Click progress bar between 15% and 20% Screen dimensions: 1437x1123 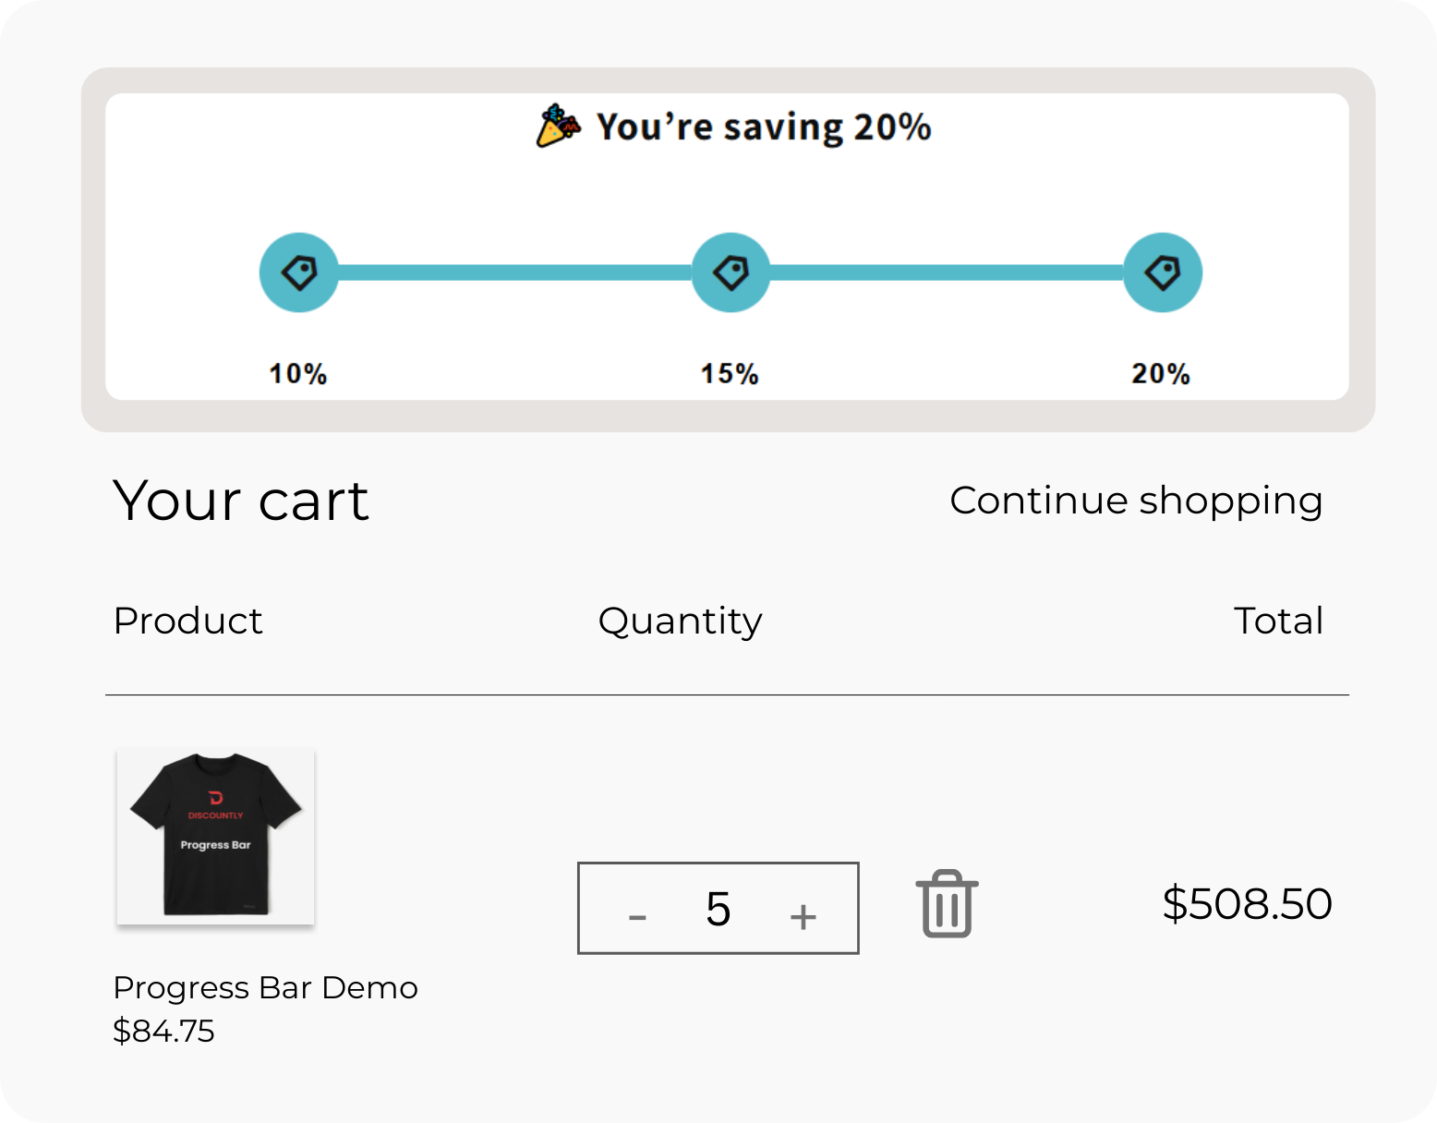[x=947, y=272]
